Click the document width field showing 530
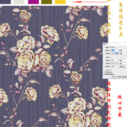This screenshot has height=127, width=127. coord(115,60)
